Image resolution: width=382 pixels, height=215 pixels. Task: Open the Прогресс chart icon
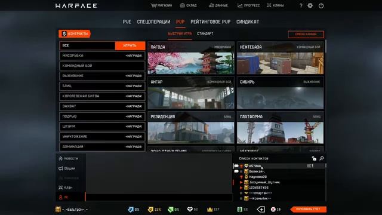pyautogui.click(x=240, y=5)
